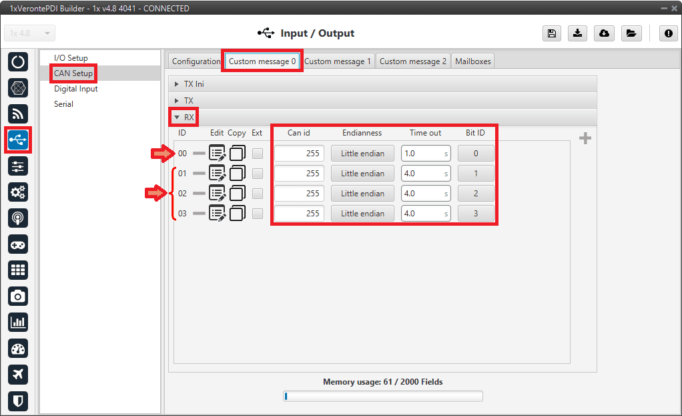
Task: Check the Ext box for row 03
Action: coord(258,214)
